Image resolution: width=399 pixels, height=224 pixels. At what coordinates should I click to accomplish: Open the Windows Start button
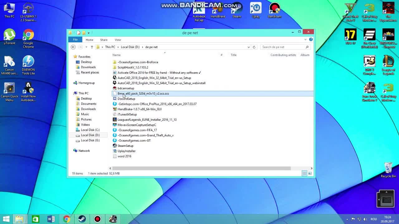point(6,219)
